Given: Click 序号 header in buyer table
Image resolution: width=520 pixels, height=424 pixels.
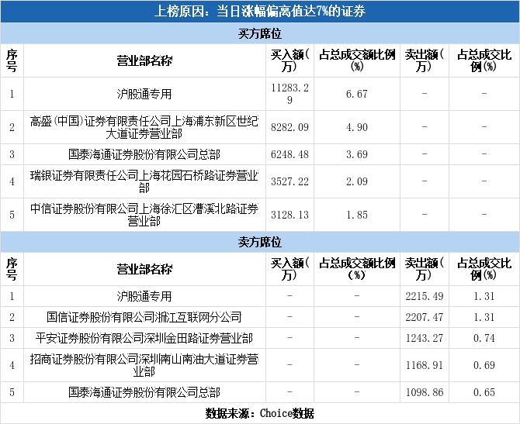Looking at the screenshot, I should click(12, 60).
